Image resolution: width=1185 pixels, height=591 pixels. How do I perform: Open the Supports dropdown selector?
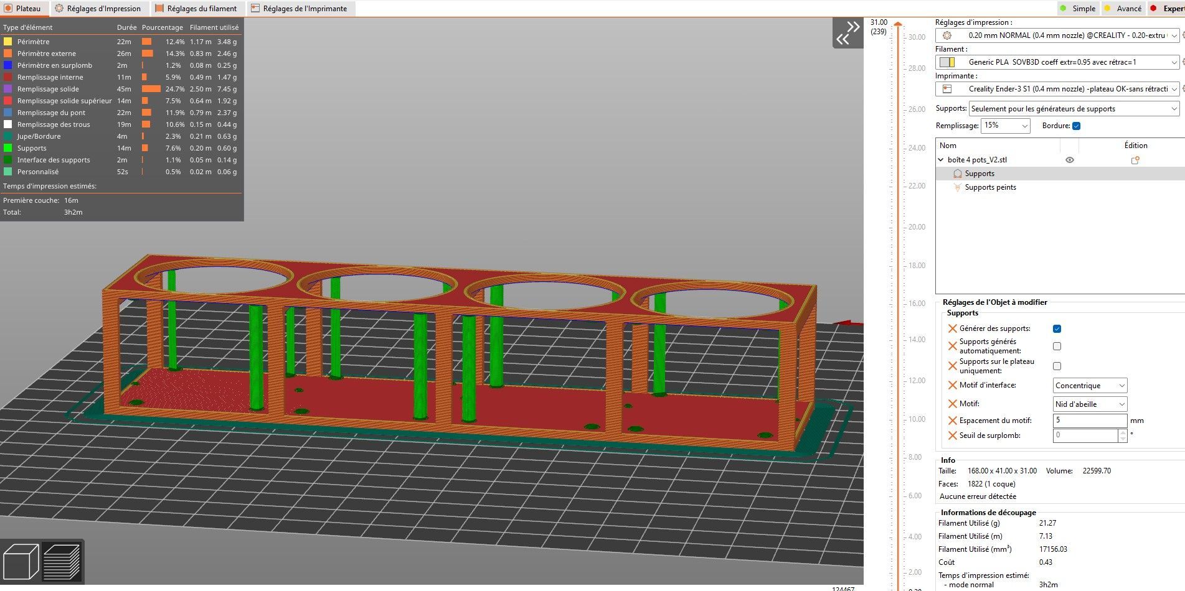coord(1074,109)
